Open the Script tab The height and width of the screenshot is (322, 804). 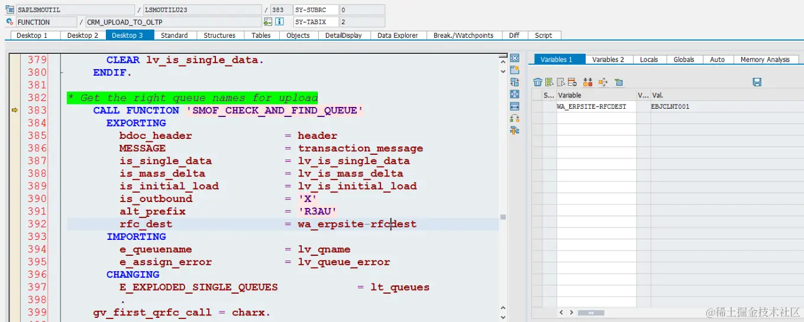click(544, 35)
